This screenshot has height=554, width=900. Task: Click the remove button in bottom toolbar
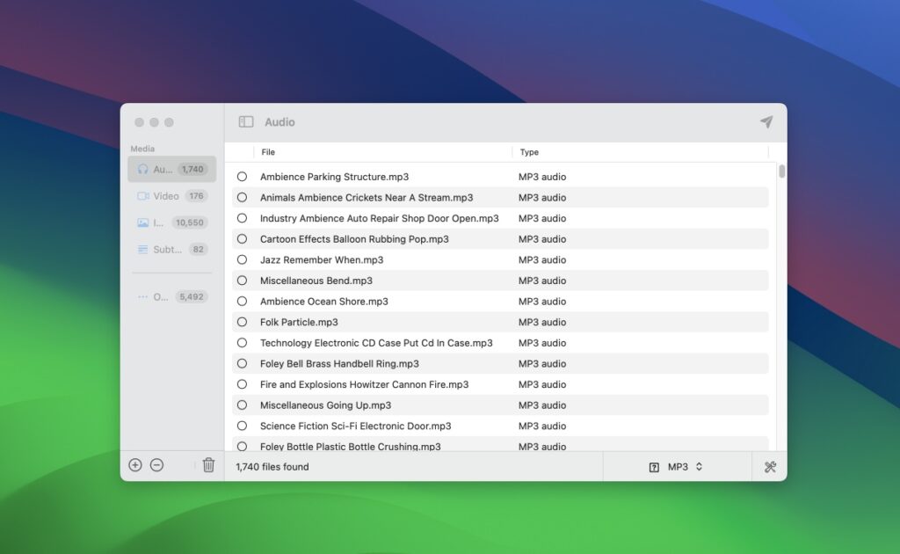(157, 464)
